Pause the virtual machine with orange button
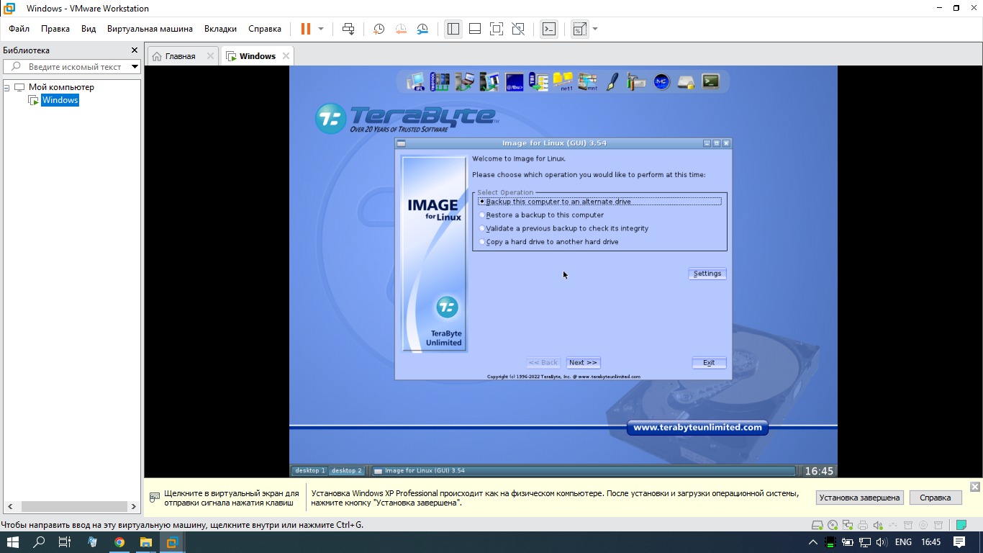Viewport: 983px width, 553px height. coord(306,29)
